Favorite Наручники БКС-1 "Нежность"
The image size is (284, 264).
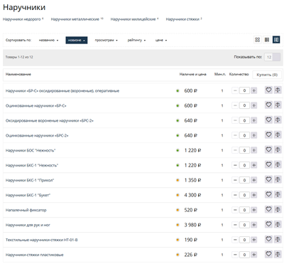pos(268,164)
